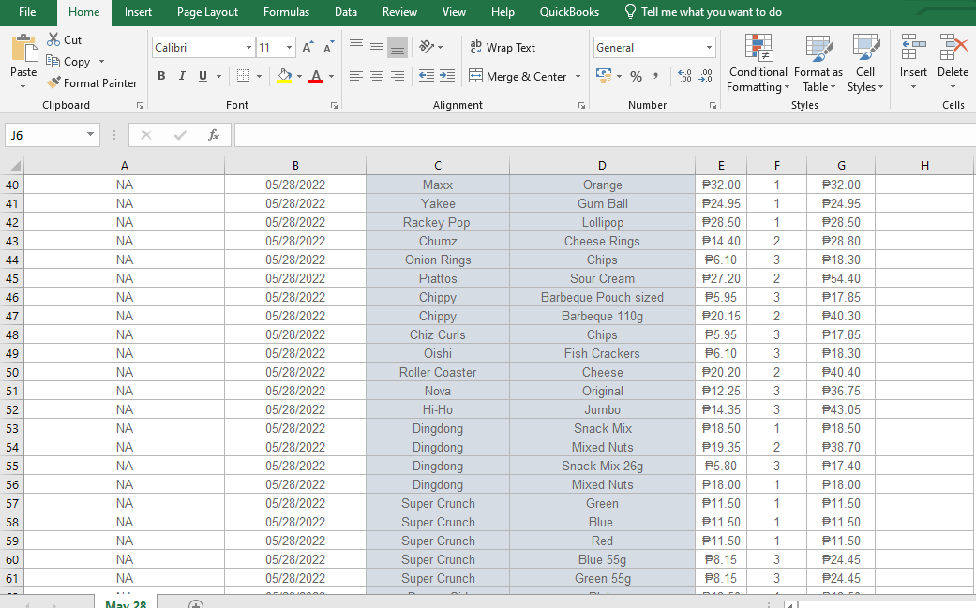Middle align cell content
Viewport: 976px width, 608px height.
[377, 47]
